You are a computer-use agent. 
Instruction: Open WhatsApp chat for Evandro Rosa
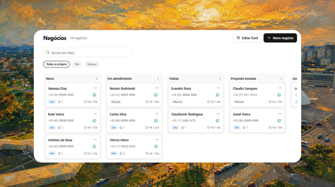217,95
